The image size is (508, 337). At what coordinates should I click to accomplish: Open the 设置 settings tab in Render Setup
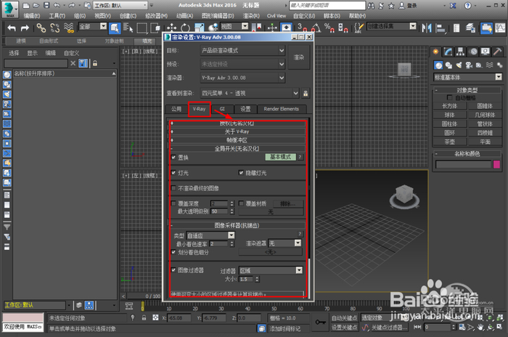(x=245, y=109)
